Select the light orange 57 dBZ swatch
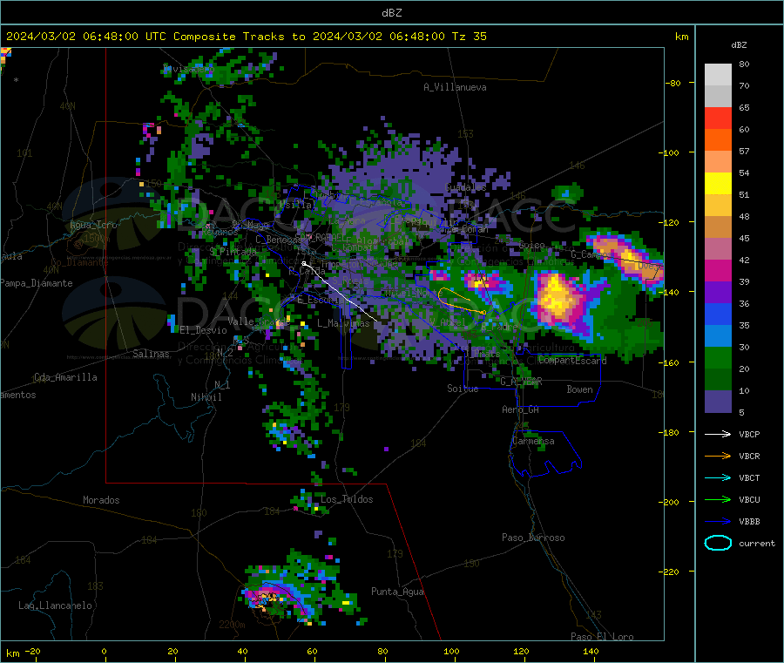Viewport: 784px width, 663px height. click(x=718, y=161)
